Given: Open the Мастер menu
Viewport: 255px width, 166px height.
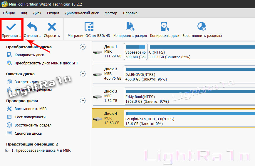Looking at the screenshot, I should 111,13.
